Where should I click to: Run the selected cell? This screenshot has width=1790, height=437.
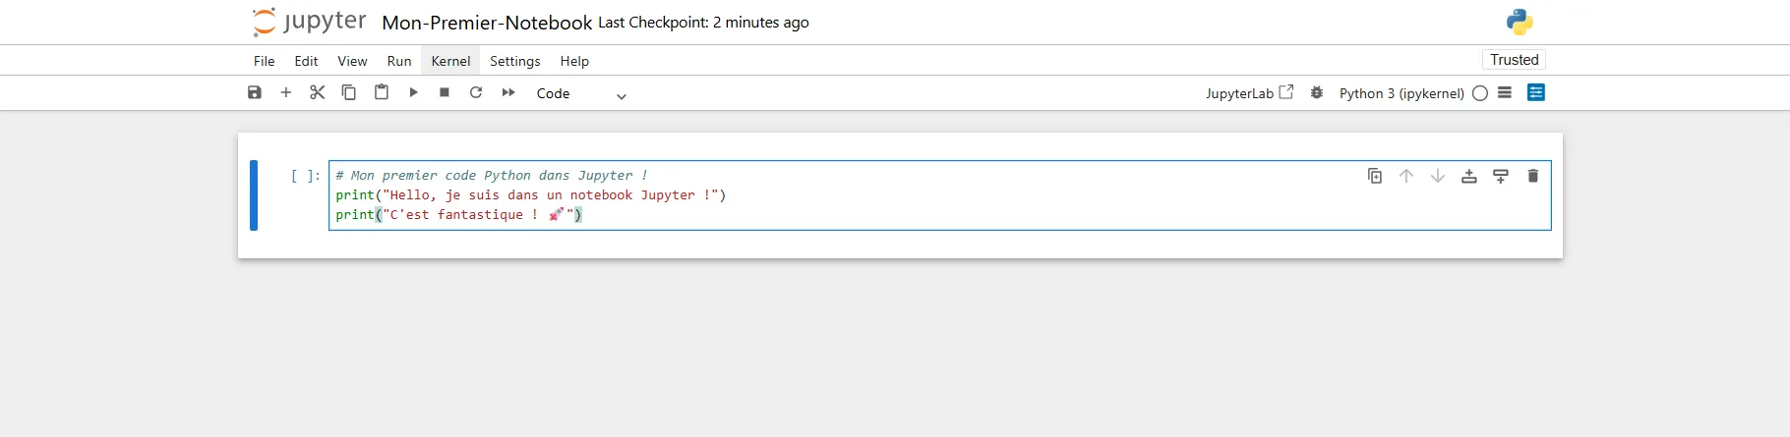pos(413,92)
